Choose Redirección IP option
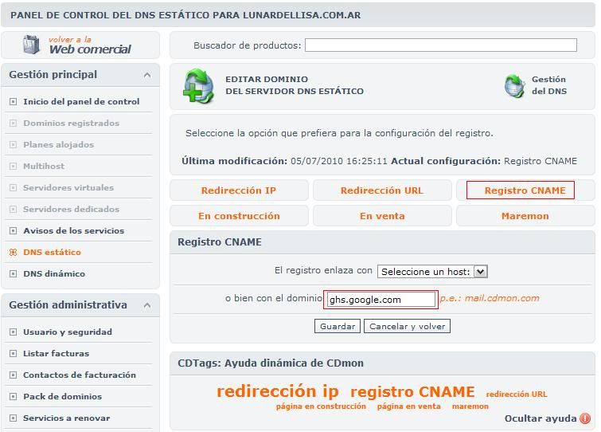The width and height of the screenshot is (601, 432). (x=239, y=190)
